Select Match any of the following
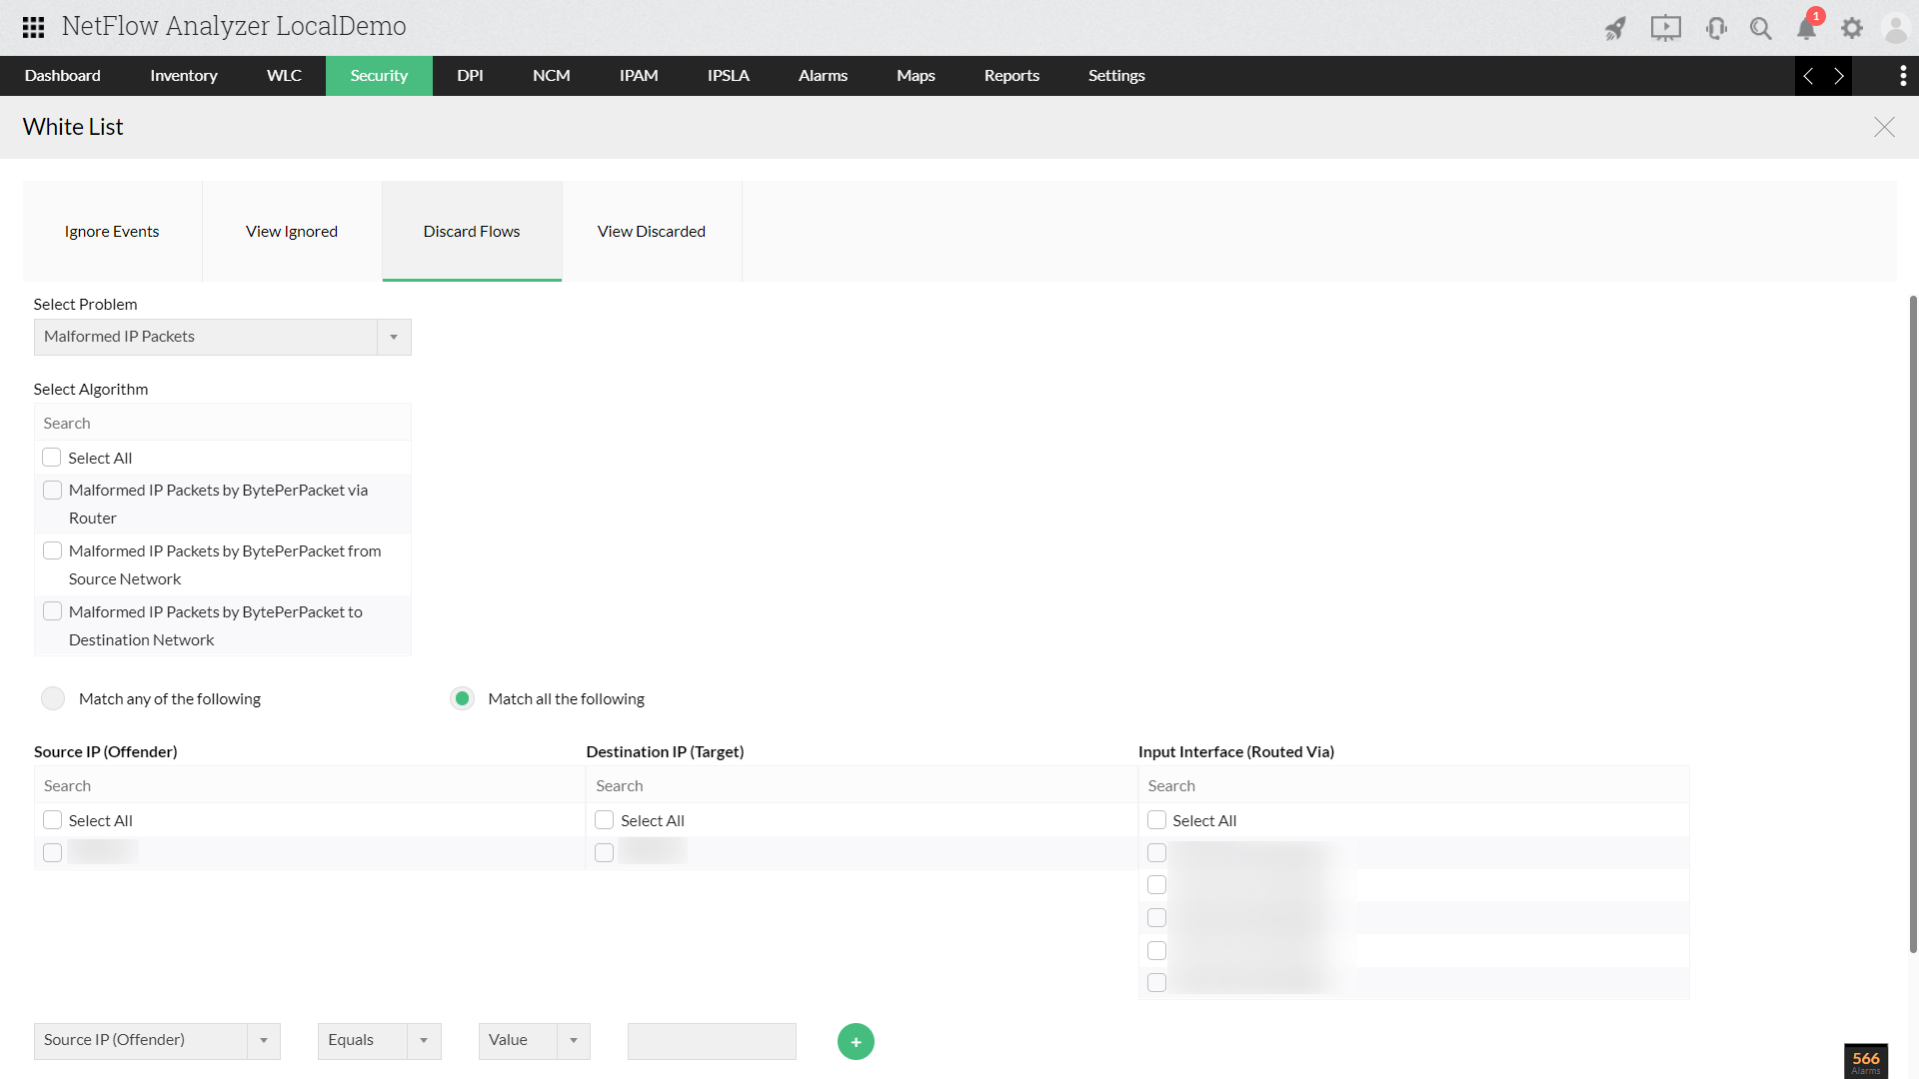The width and height of the screenshot is (1919, 1079). [x=53, y=698]
